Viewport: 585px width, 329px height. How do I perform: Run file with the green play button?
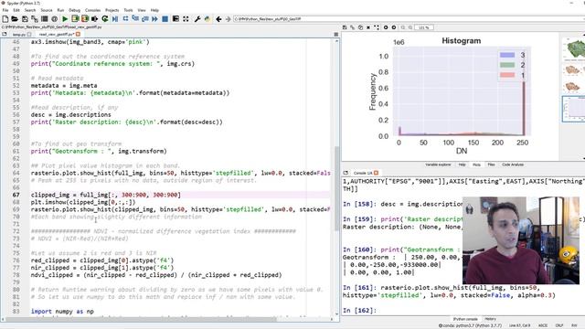tap(65, 18)
